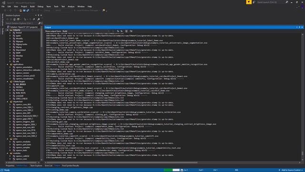The height and width of the screenshot is (172, 305).
Task: Collapse the dispatched folder
Action: tap(8, 102)
